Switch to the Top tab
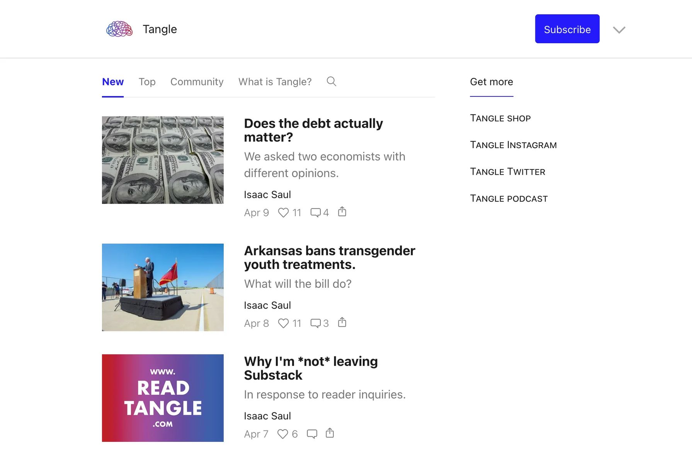 147,82
